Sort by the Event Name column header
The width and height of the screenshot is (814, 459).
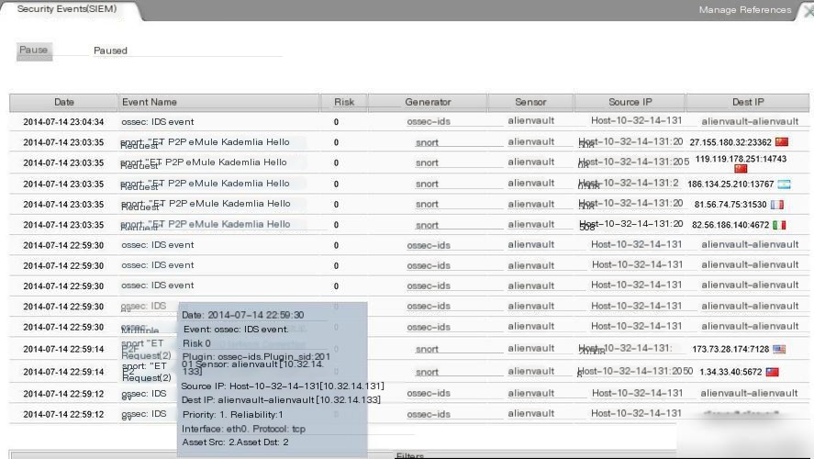[x=218, y=102]
